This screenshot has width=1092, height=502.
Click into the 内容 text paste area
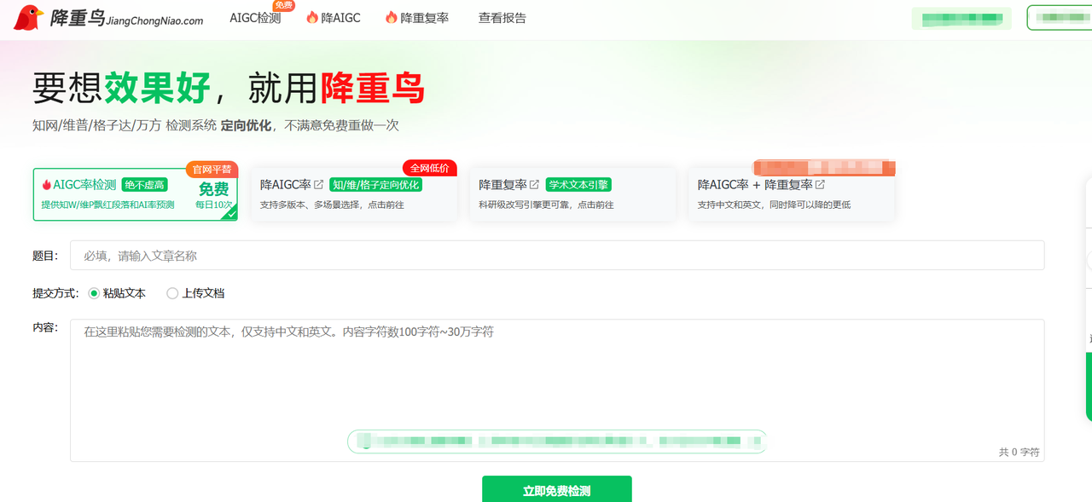click(x=557, y=390)
